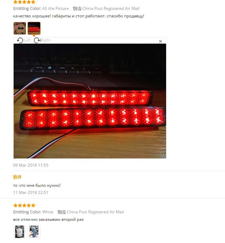This screenshot has height=243, width=225.
Task: Close the enlarged review photo viewer
Action: point(160,41)
